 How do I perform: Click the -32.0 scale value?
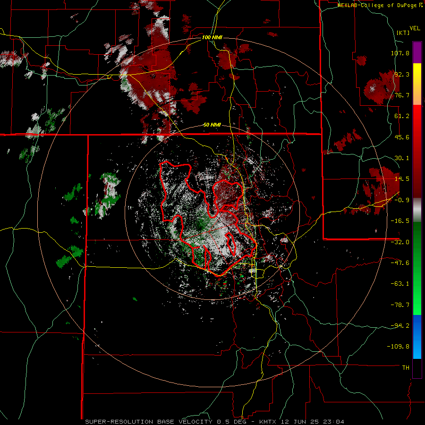click(x=400, y=242)
